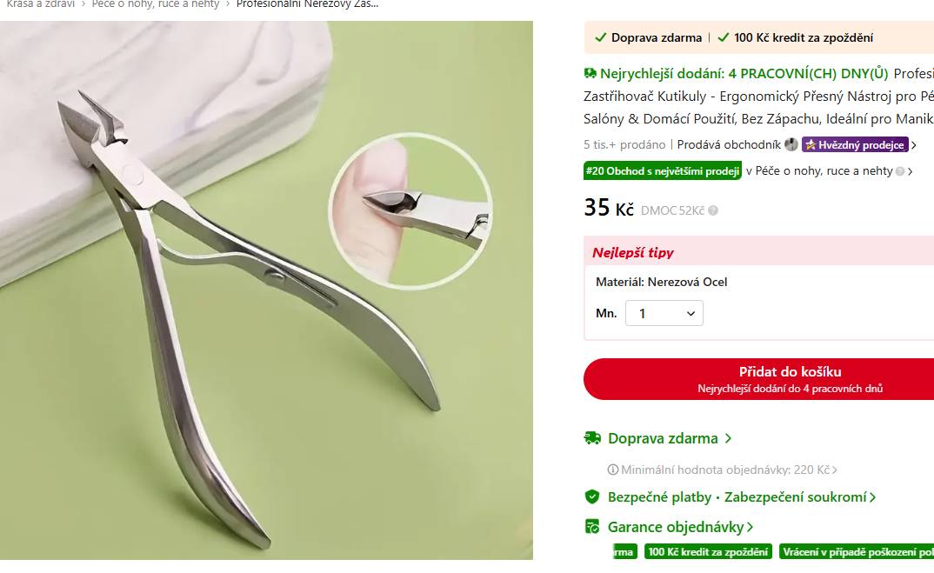Viewport: 934px width, 573px height.
Task: Click the order guarantee icon
Action: 592,527
